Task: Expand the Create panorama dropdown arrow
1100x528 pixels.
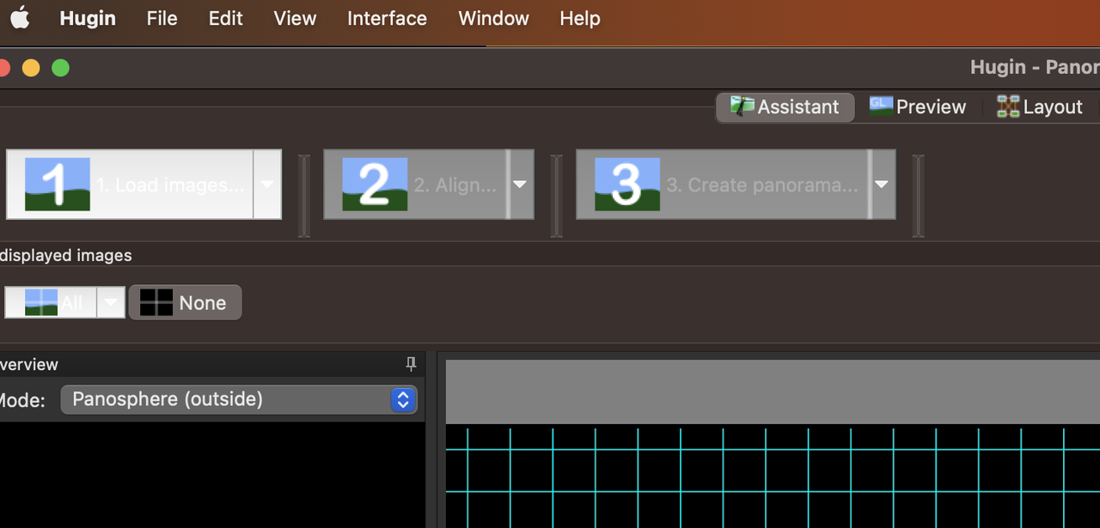Action: coord(882,185)
